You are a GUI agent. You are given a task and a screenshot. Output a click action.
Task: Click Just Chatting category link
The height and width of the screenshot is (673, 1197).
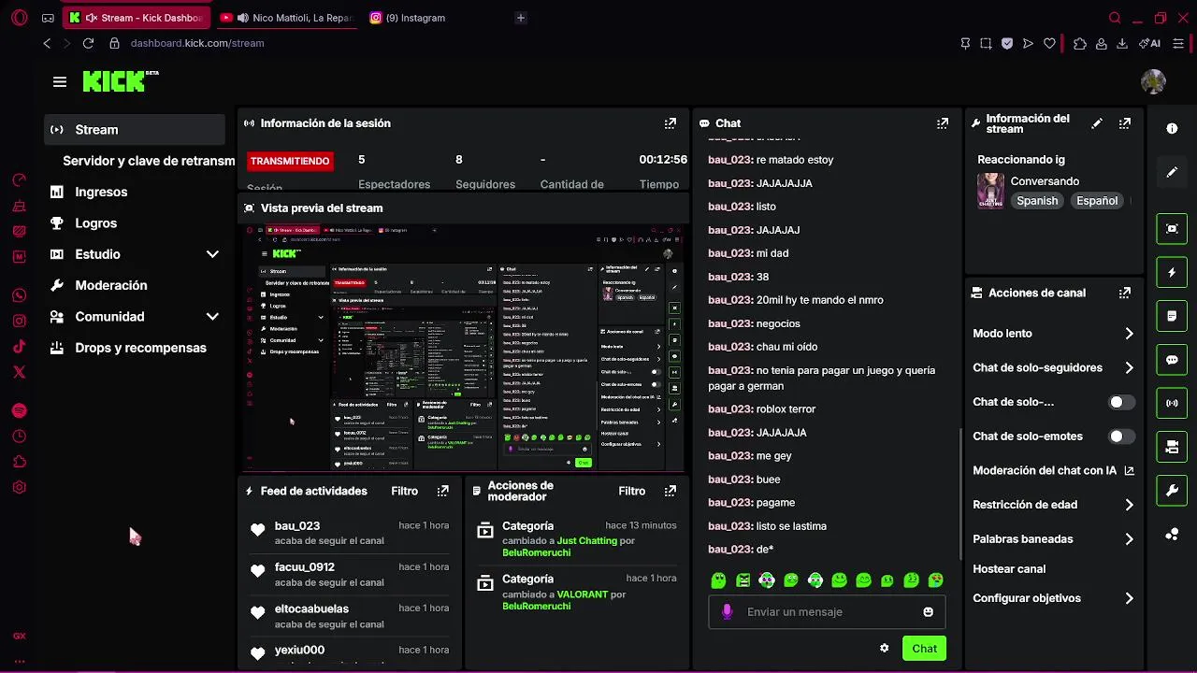[x=586, y=540]
